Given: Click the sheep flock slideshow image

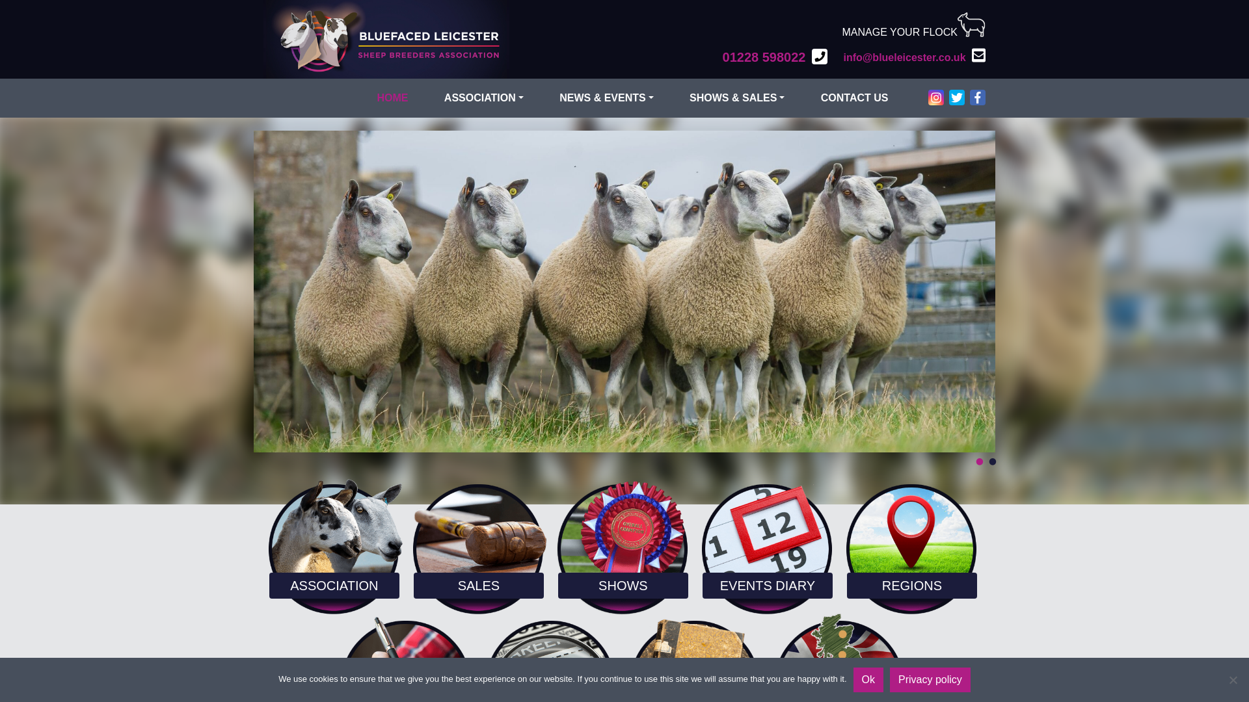Looking at the screenshot, I should point(624,291).
